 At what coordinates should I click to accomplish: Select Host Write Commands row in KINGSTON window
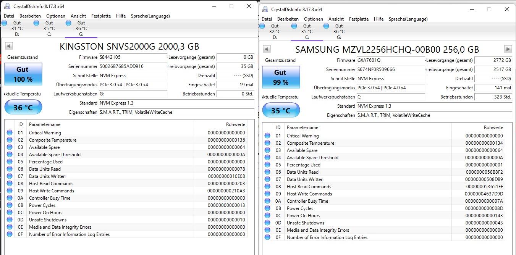pyautogui.click(x=126, y=191)
